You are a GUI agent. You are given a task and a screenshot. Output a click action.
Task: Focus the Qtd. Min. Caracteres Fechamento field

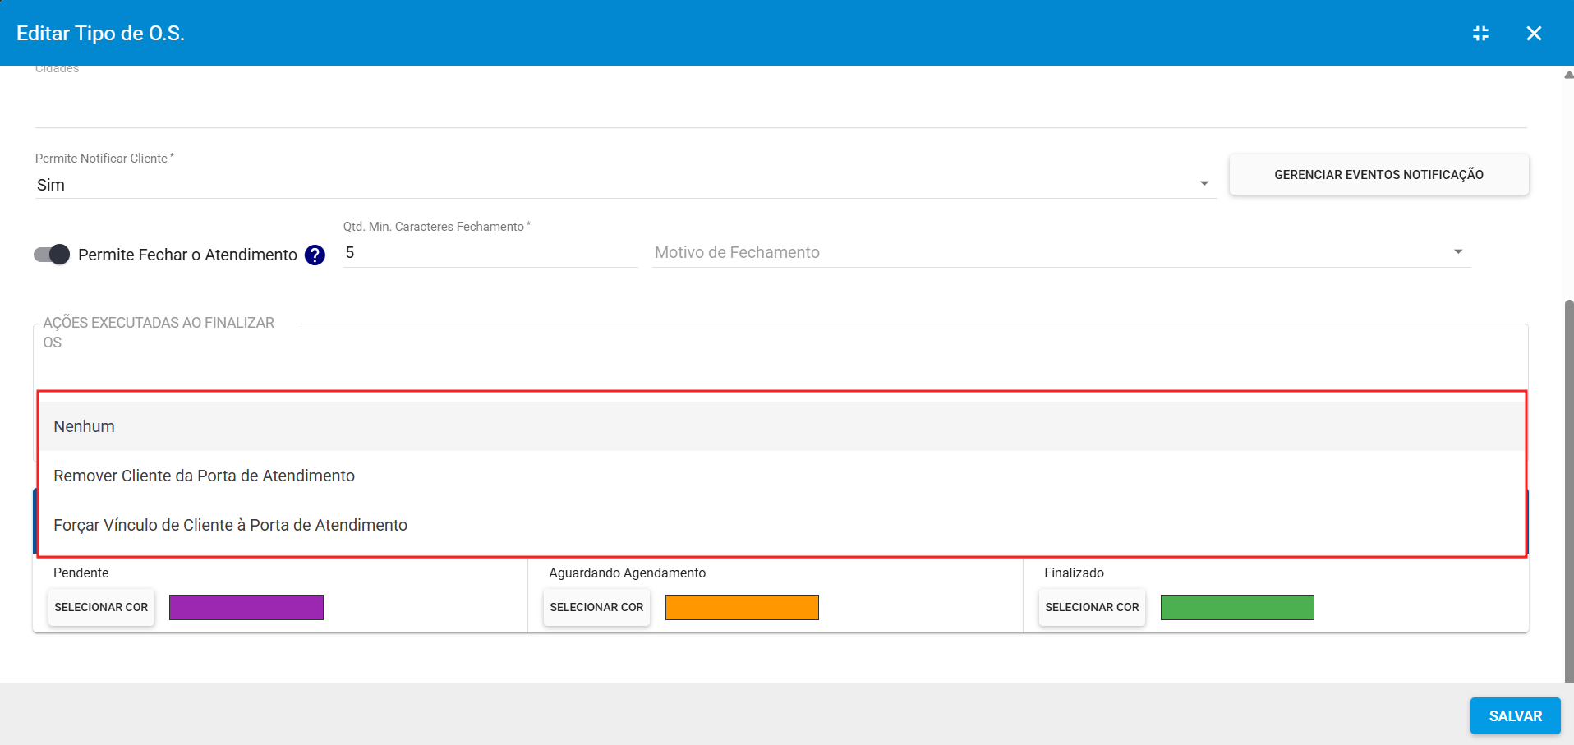pos(490,253)
